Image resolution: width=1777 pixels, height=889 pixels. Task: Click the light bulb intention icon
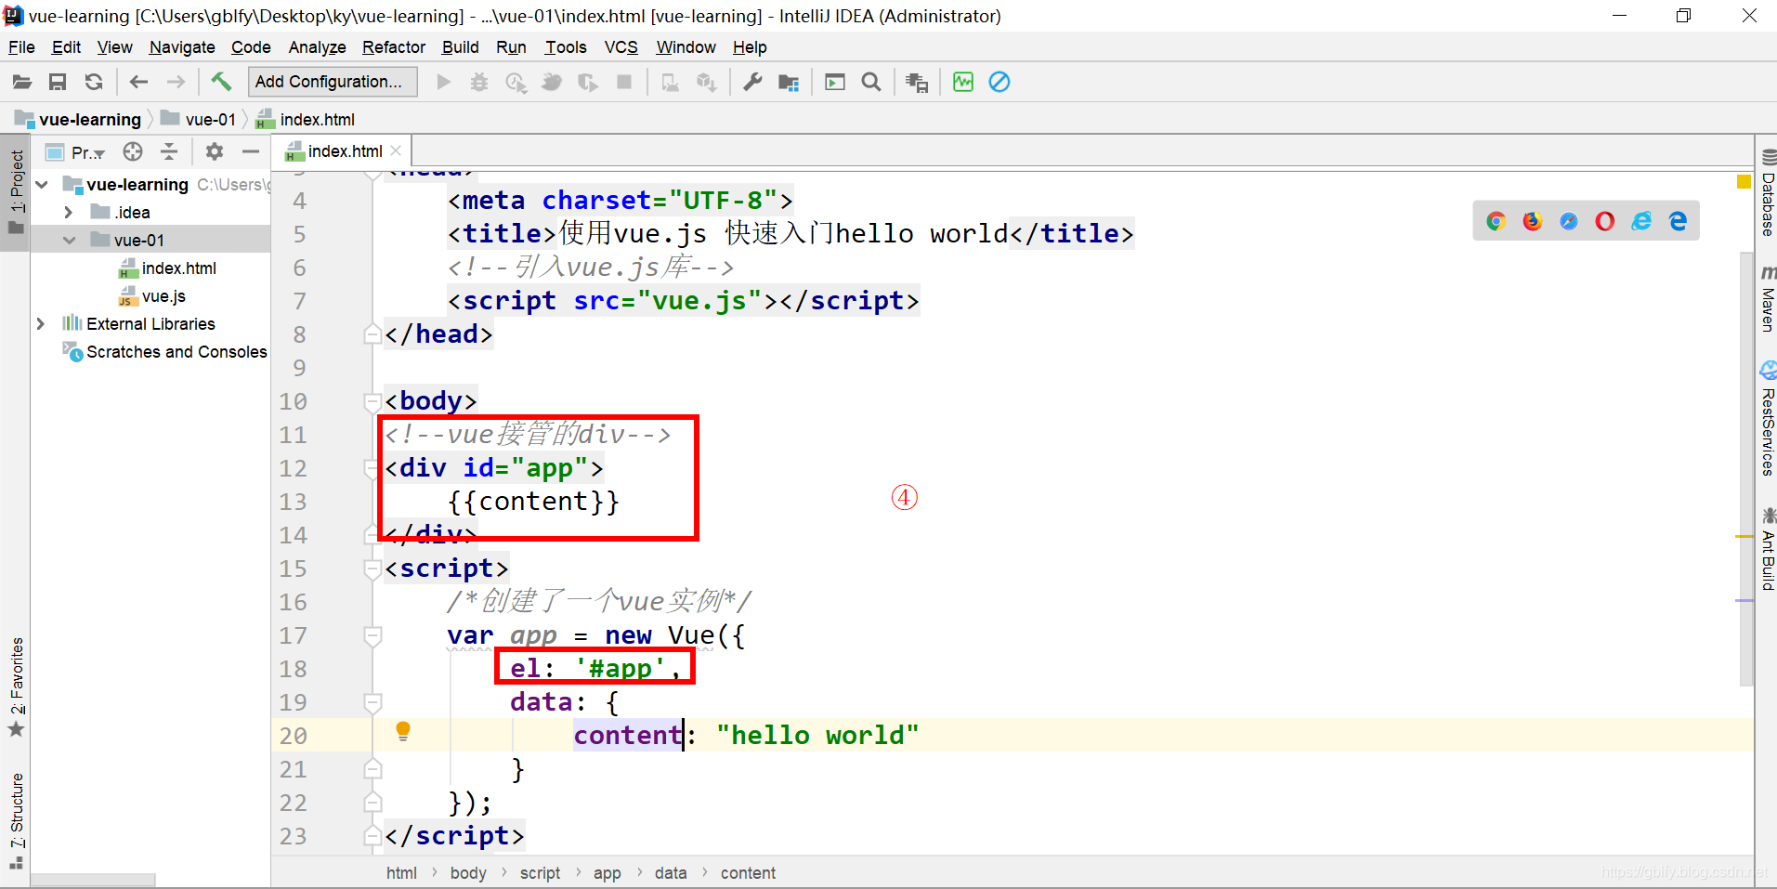click(403, 731)
